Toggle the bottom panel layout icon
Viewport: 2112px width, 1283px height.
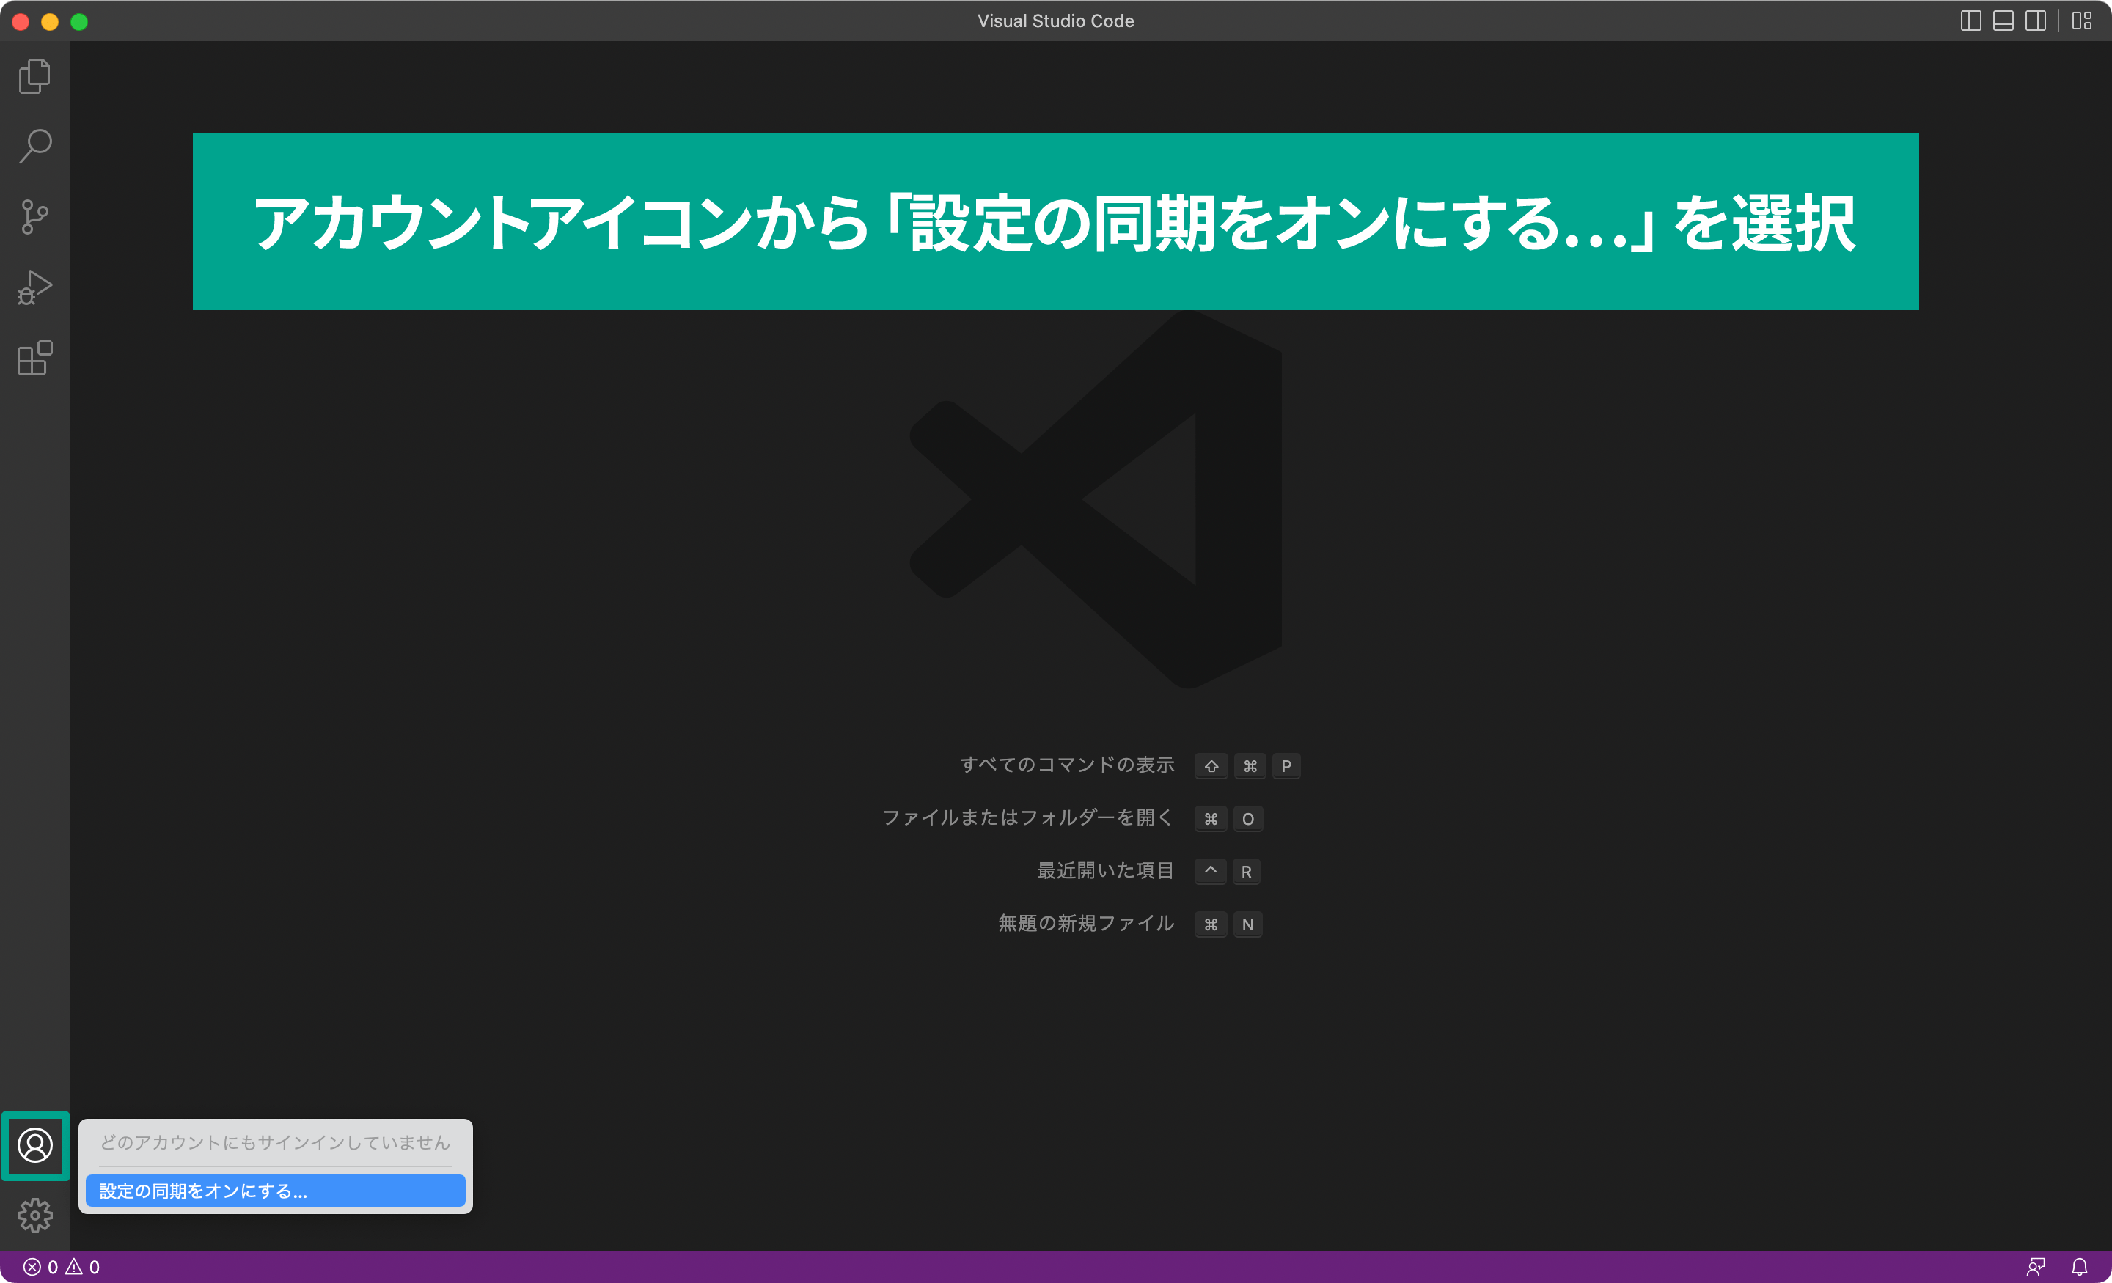(x=2003, y=21)
